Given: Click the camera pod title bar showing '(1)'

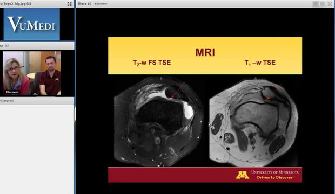Looking at the screenshot, I should coord(37,46).
